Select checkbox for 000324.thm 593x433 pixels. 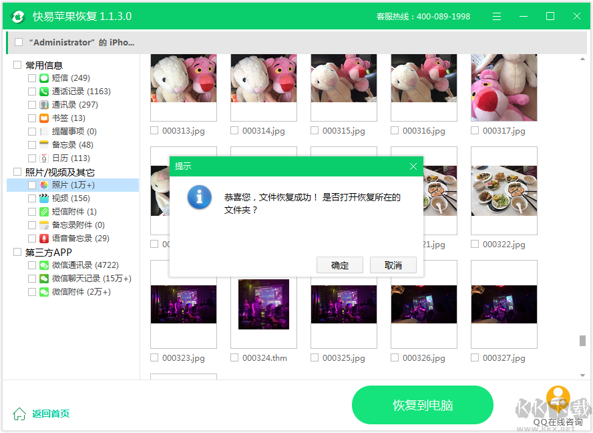click(234, 357)
